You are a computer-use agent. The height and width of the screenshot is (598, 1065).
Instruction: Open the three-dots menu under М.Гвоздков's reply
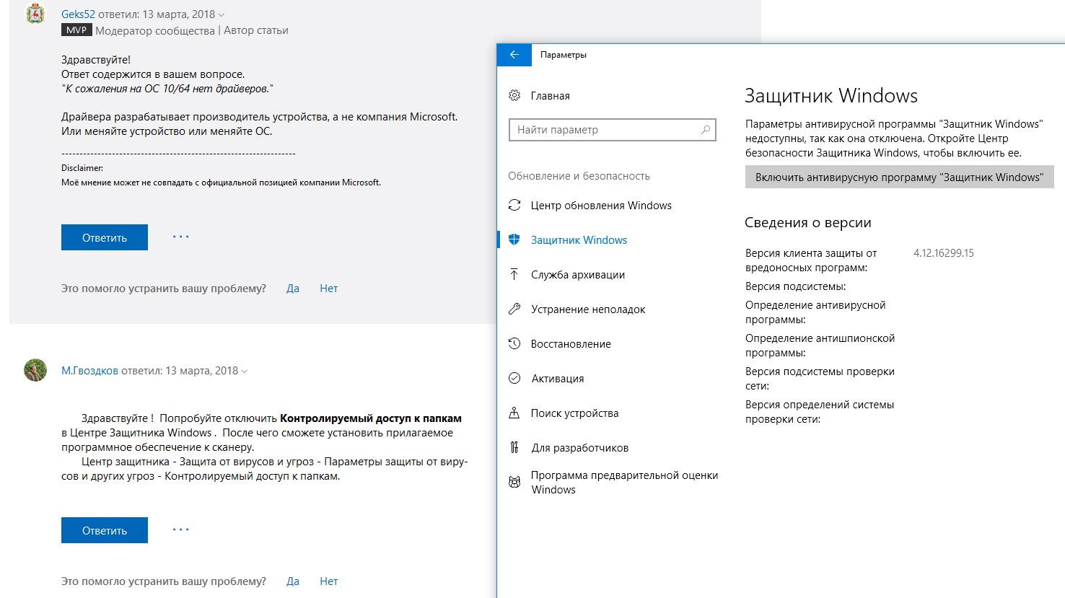[180, 529]
